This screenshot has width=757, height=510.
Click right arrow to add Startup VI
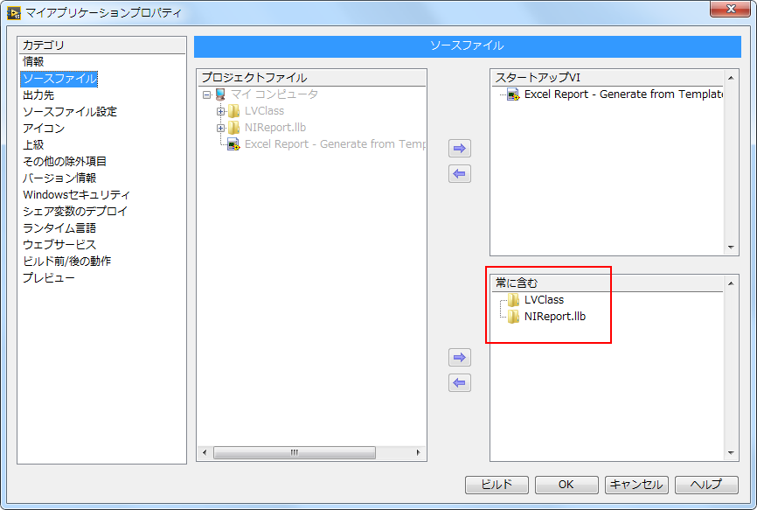(459, 149)
